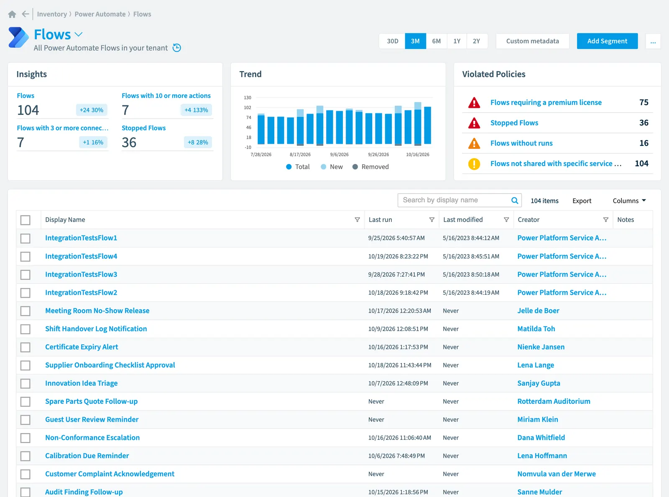Open the Last modified column filter icon

click(x=506, y=219)
